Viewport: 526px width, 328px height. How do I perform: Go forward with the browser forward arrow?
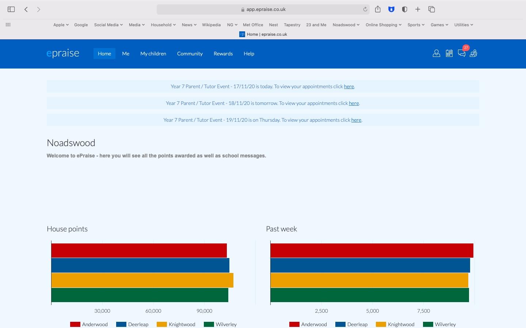point(38,9)
